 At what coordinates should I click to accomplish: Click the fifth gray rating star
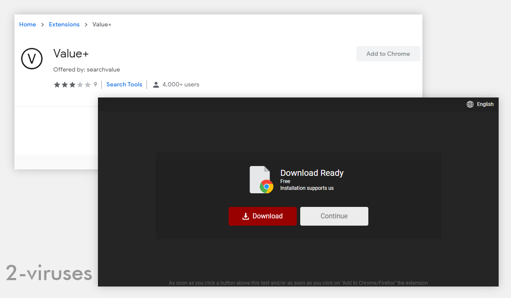87,84
